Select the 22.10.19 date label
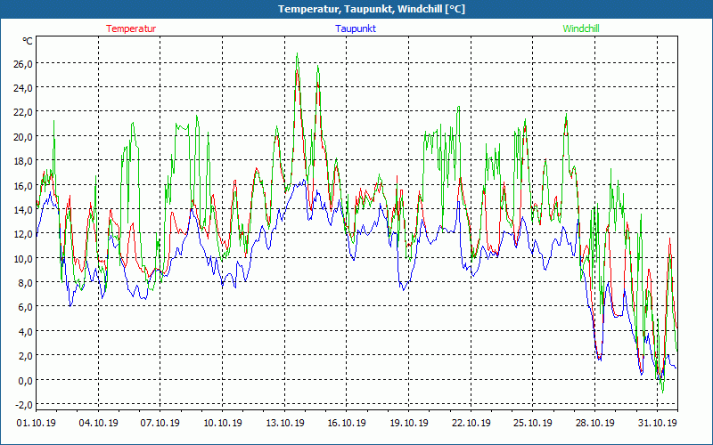This screenshot has height=445, width=713. pyautogui.click(x=471, y=423)
